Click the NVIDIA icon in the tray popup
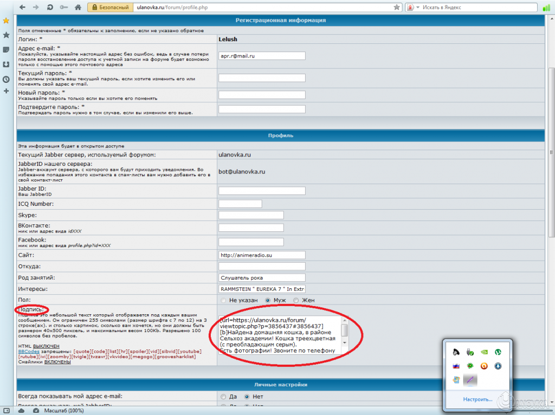The image size is (555, 415). coord(483,352)
